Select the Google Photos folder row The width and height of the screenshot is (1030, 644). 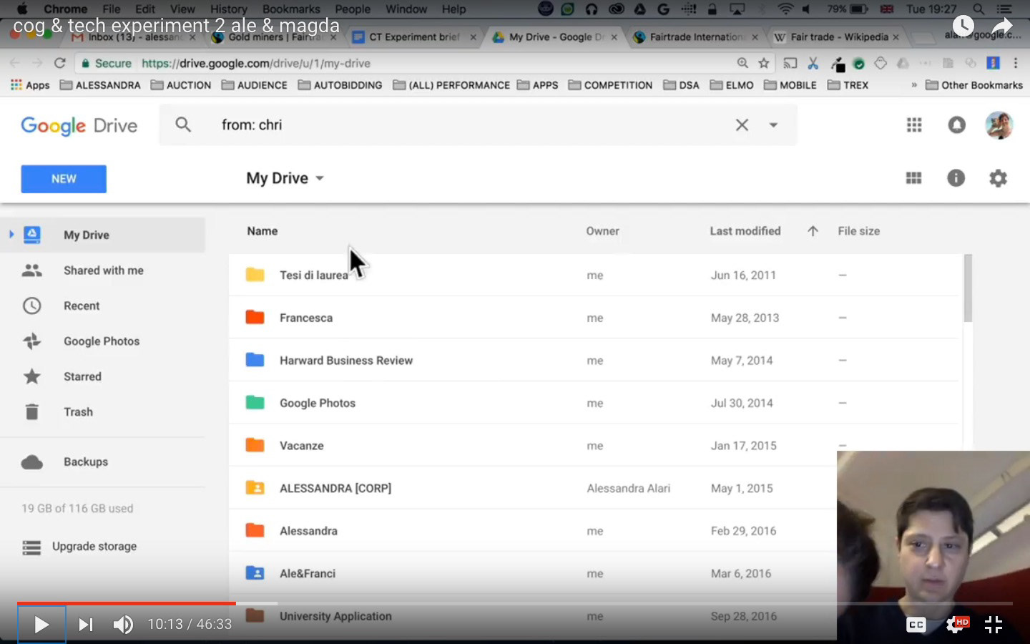point(594,403)
